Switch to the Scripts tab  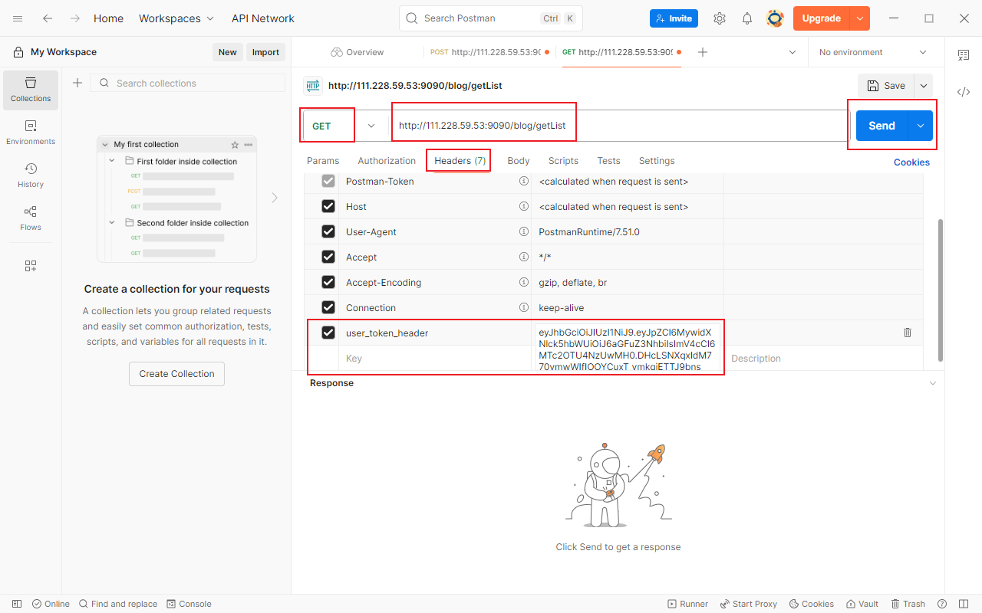pos(563,161)
